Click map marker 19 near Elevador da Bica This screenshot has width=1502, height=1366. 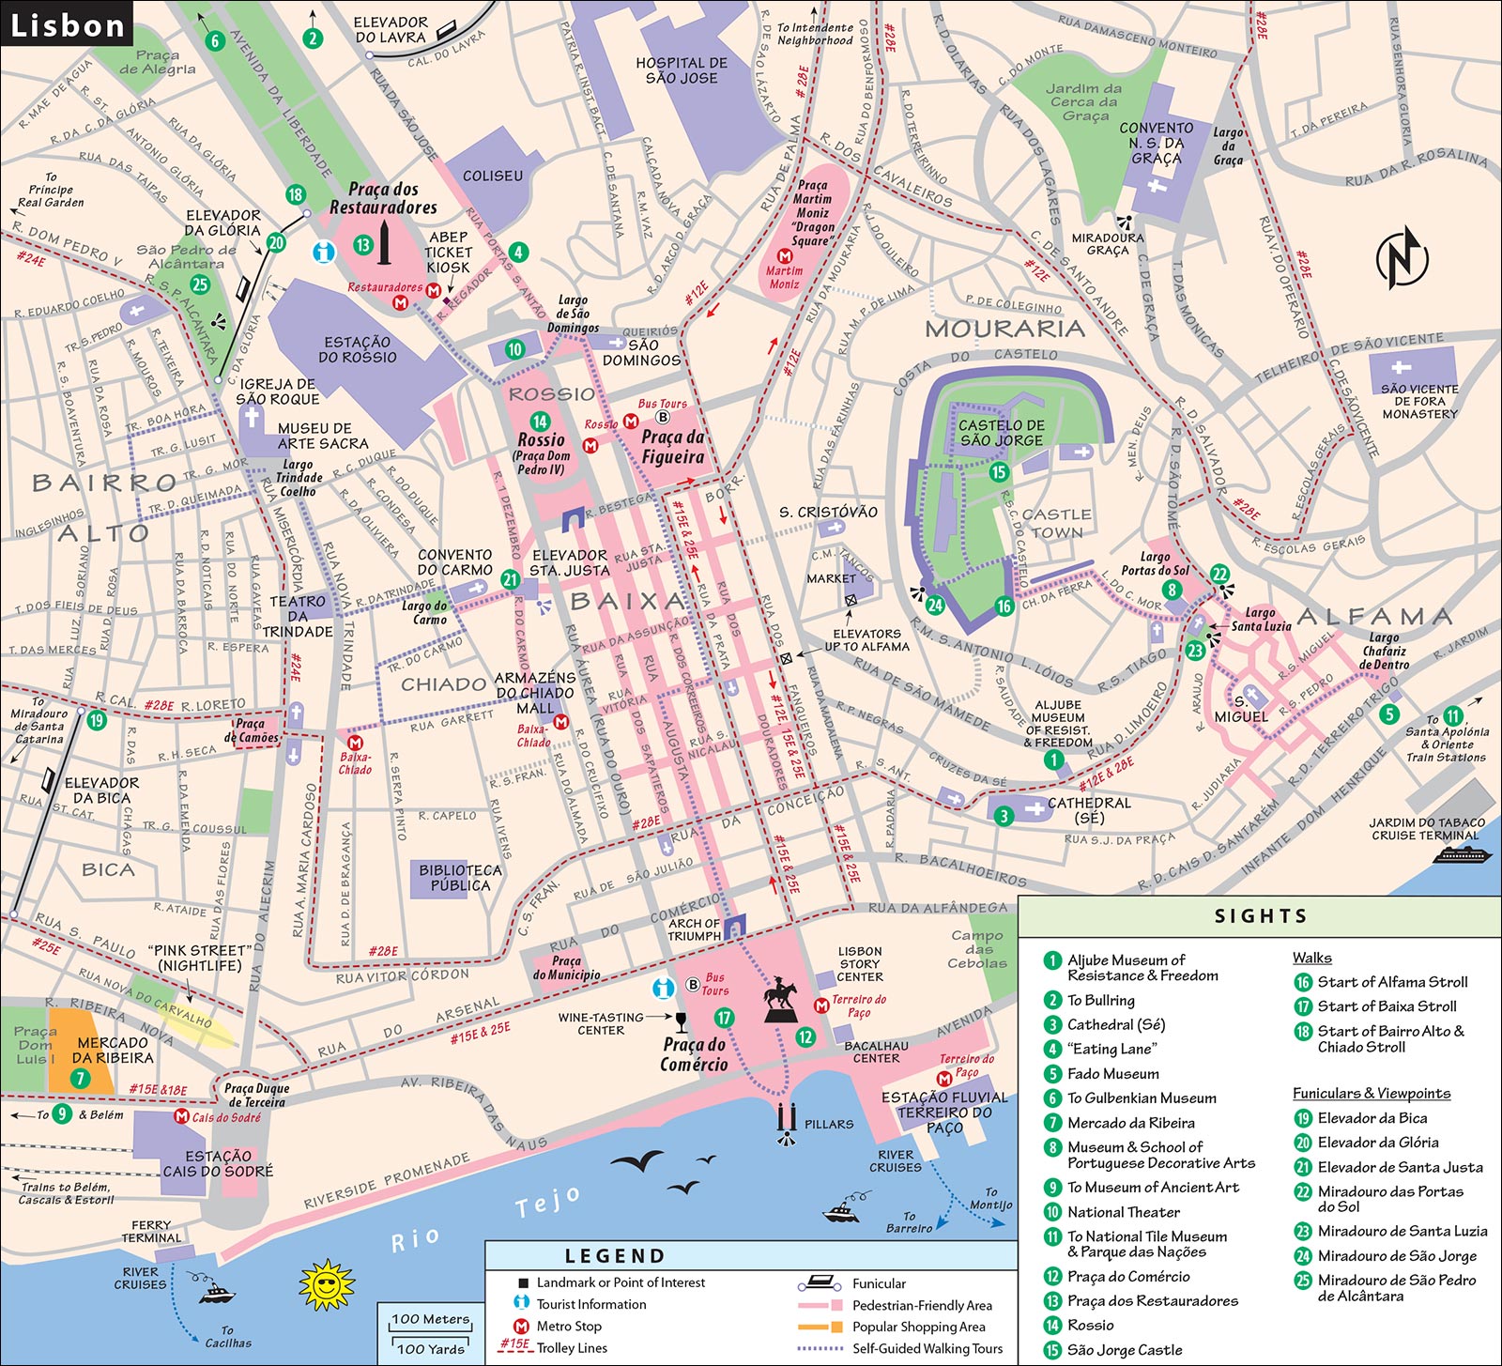click(x=96, y=720)
